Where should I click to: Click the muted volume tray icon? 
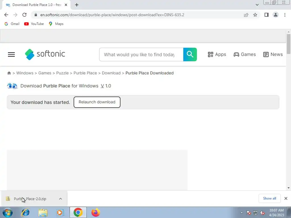[x=262, y=213]
